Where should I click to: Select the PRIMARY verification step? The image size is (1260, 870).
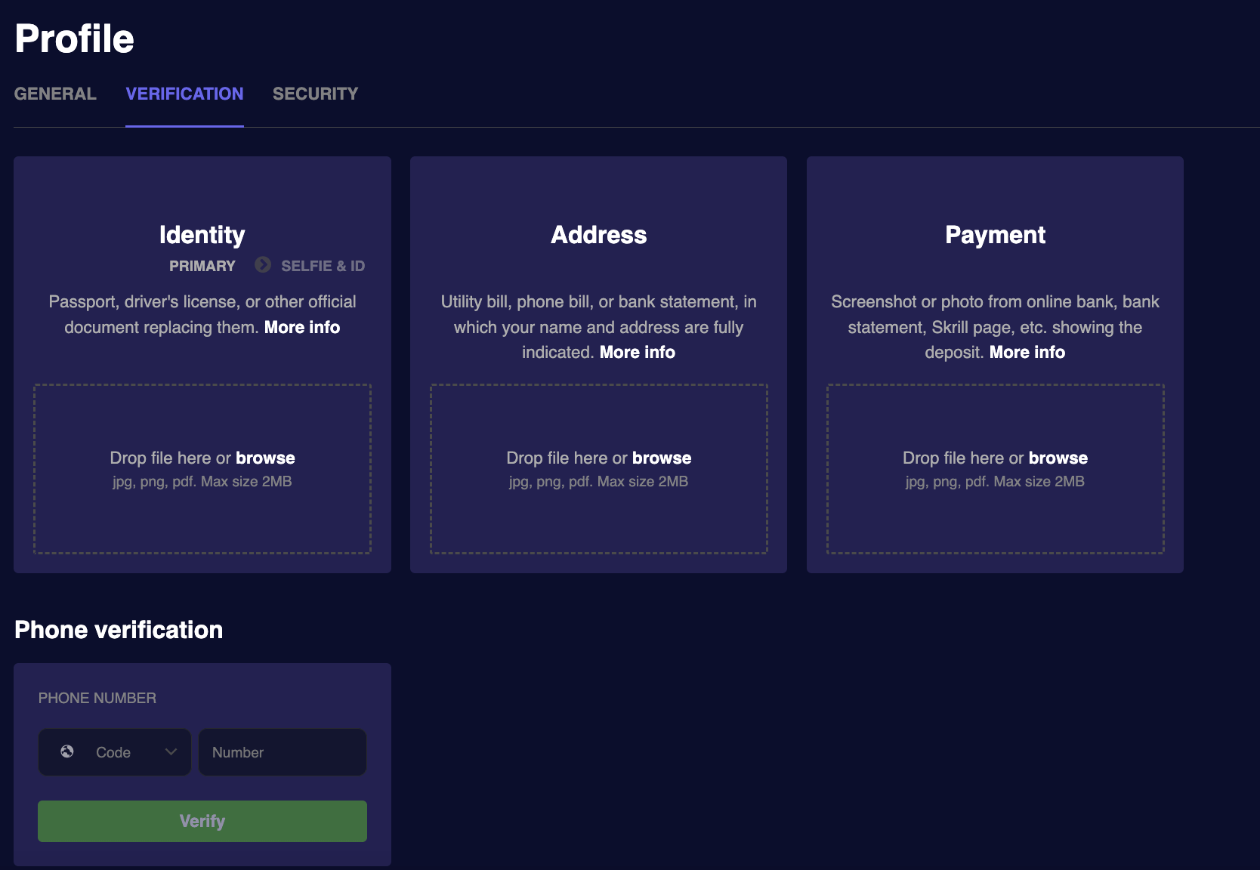[x=201, y=265]
